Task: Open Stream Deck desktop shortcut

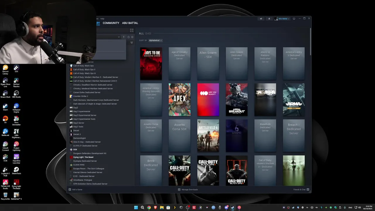Action: coord(5,94)
